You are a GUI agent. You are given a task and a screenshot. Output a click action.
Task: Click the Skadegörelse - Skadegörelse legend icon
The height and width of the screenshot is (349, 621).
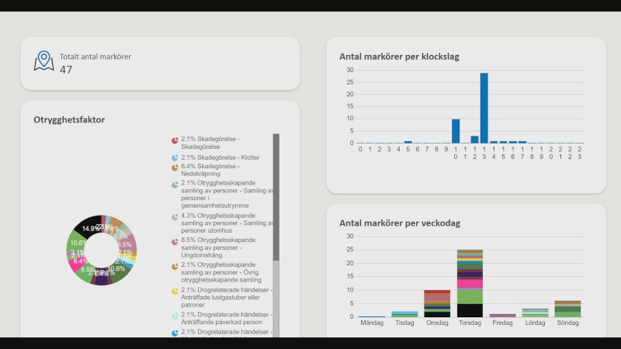click(175, 140)
